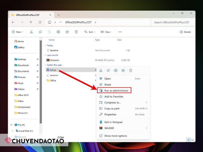Open the View dropdown menu
The width and height of the screenshot is (203, 152).
tap(107, 32)
